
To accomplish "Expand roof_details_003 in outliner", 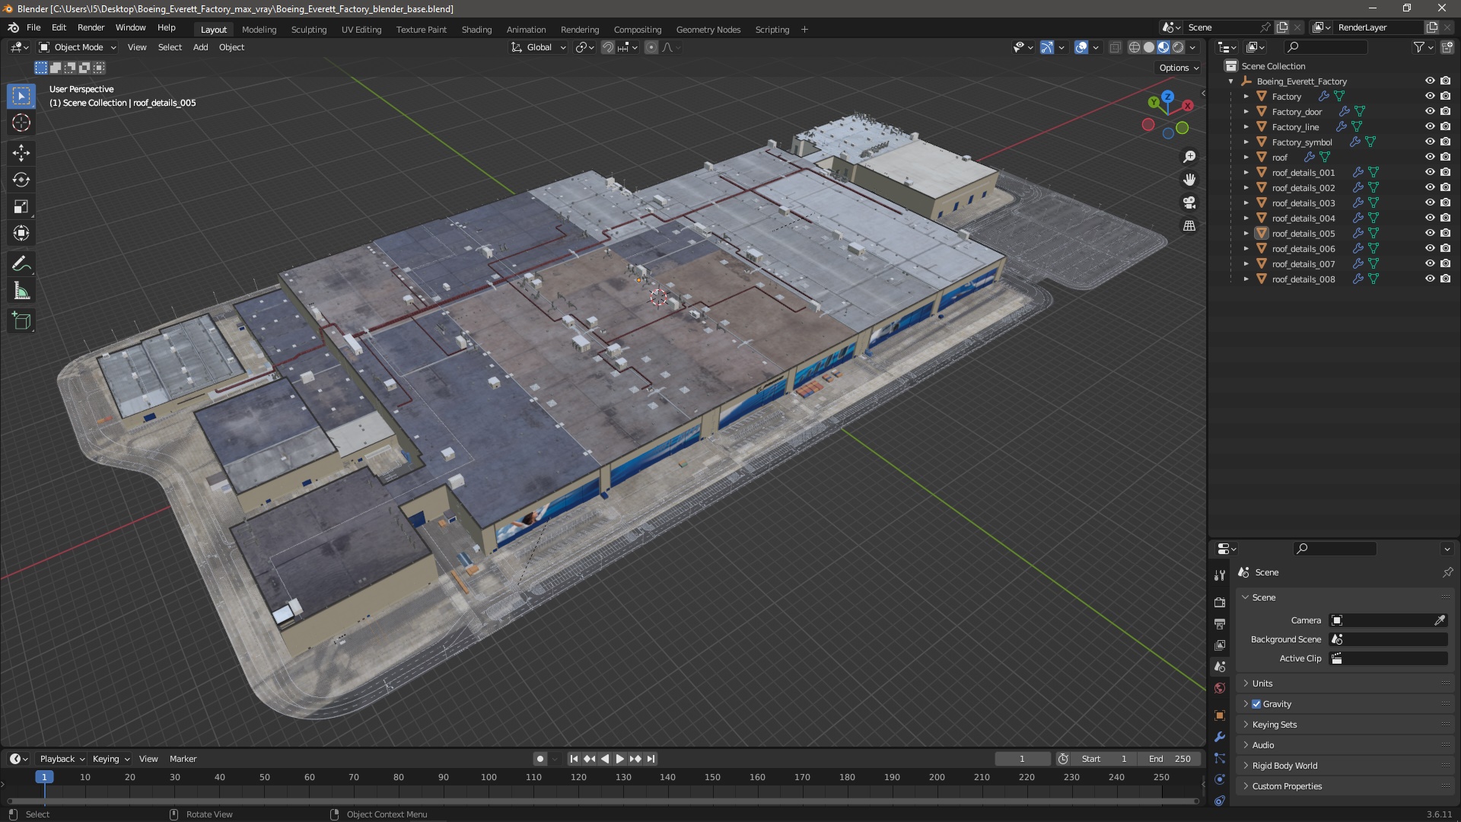I will 1246,203.
